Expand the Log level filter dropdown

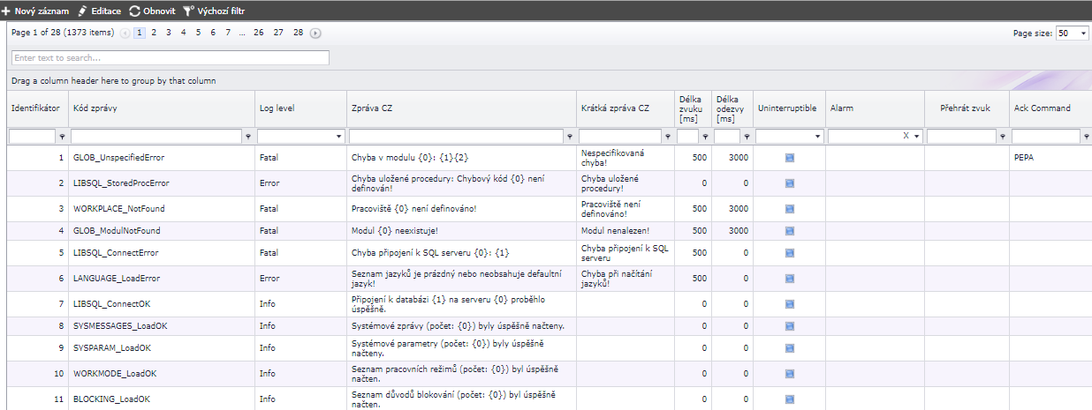pyautogui.click(x=339, y=137)
